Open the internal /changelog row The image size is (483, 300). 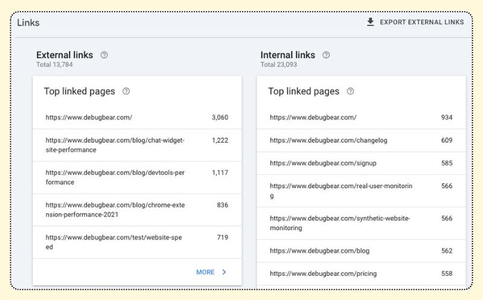click(x=361, y=140)
